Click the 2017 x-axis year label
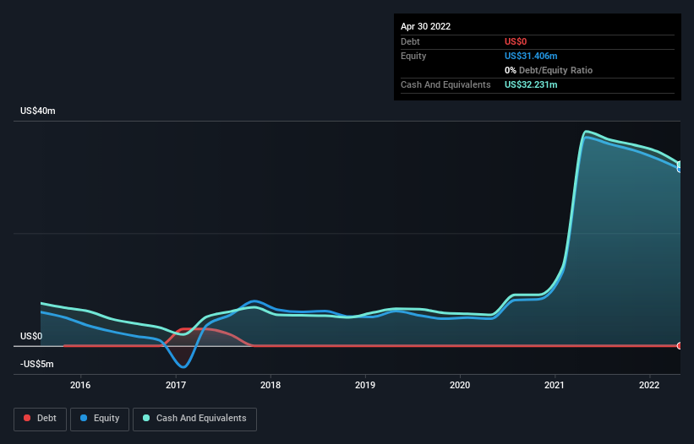 [176, 385]
